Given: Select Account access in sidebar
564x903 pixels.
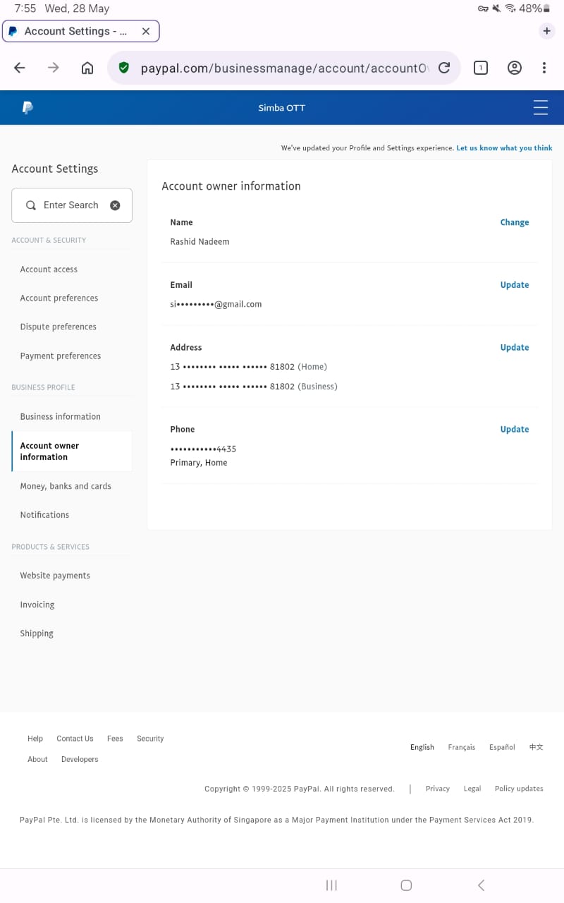Looking at the screenshot, I should tap(49, 269).
